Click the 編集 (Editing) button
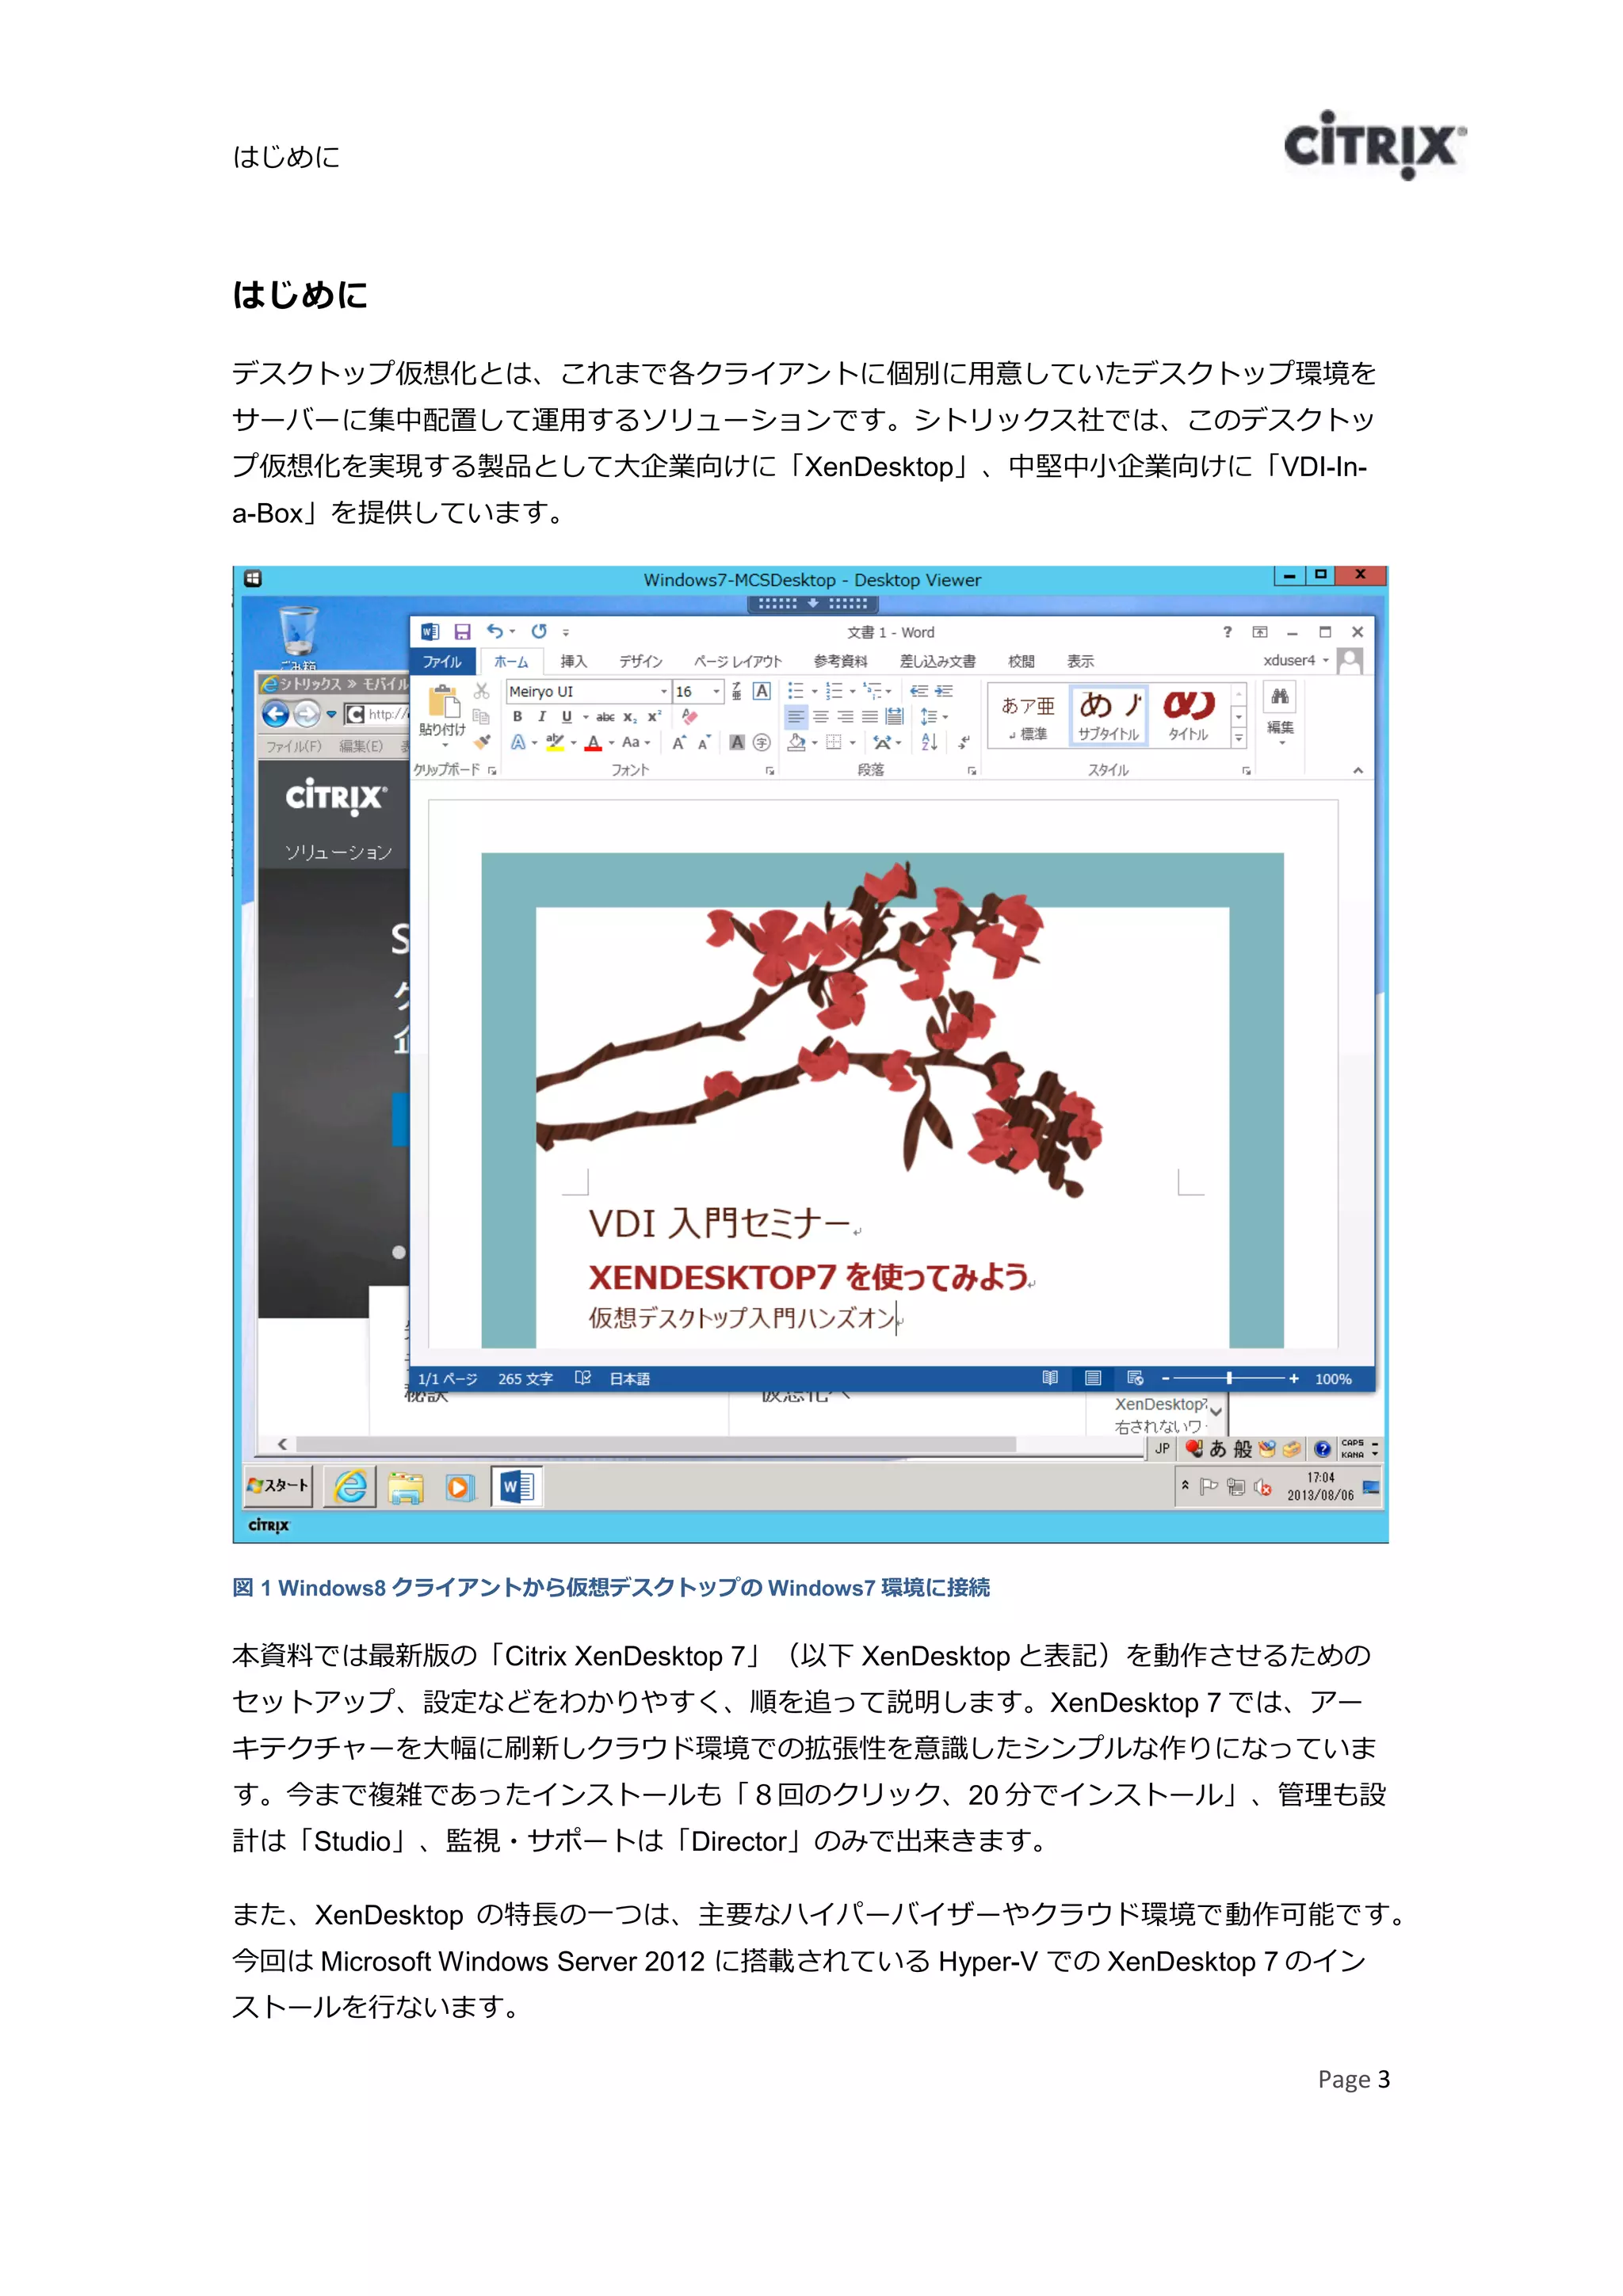Screen dimensions: 1623x2296 (1280, 714)
